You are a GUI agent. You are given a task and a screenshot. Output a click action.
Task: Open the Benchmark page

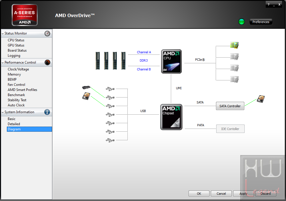(16, 95)
